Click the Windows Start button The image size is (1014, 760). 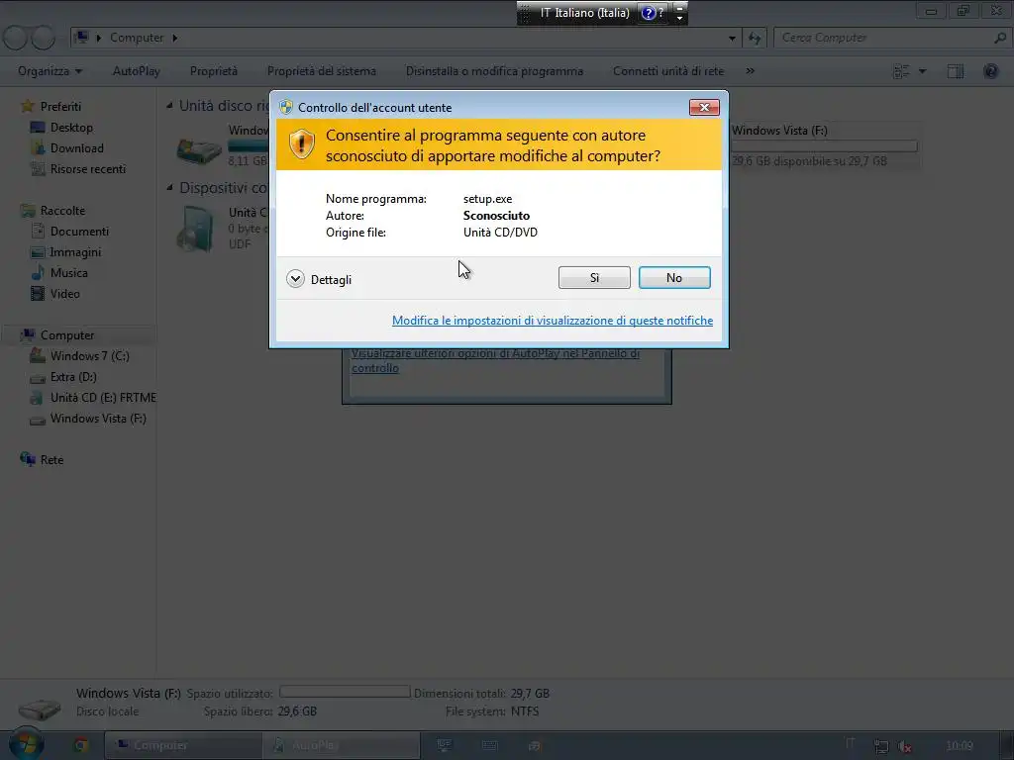[x=26, y=745]
